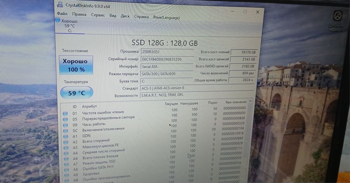Click the status circle for attribute A3
The width and height of the screenshot is (350, 183).
point(66,148)
